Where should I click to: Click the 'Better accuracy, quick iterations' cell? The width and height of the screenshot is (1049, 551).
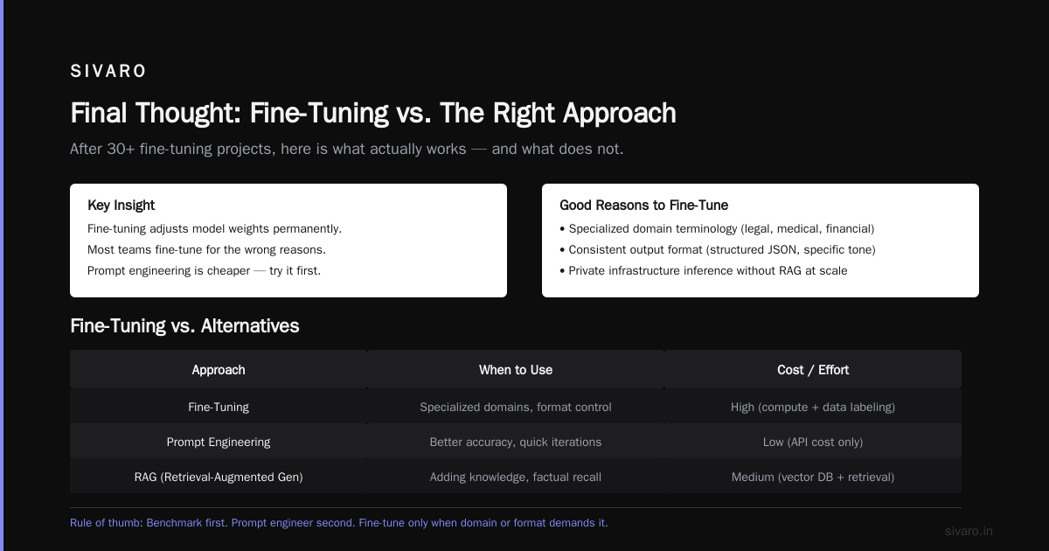point(516,443)
